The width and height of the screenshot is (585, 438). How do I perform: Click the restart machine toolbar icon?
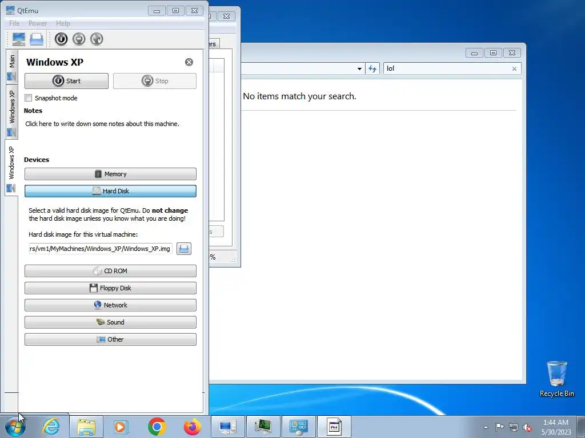tap(97, 39)
